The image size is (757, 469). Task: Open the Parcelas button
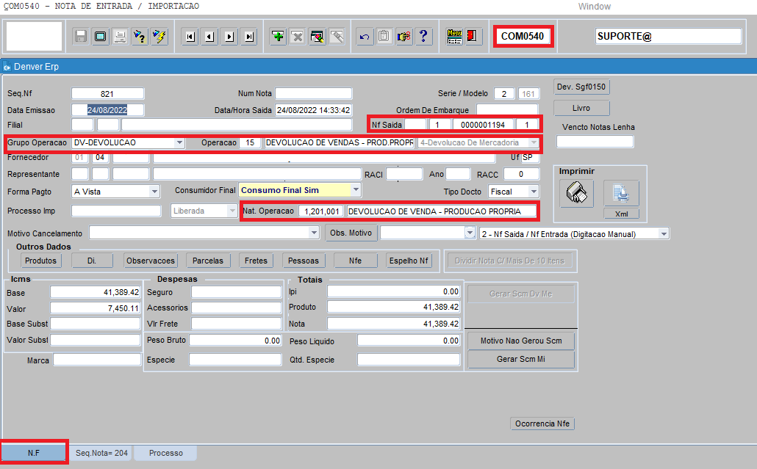pos(207,261)
